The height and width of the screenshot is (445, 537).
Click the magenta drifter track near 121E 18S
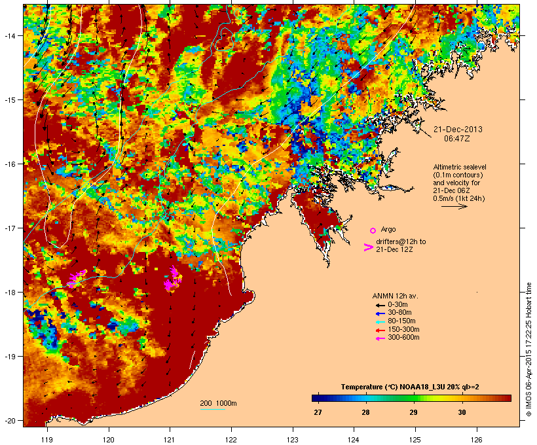point(173,279)
